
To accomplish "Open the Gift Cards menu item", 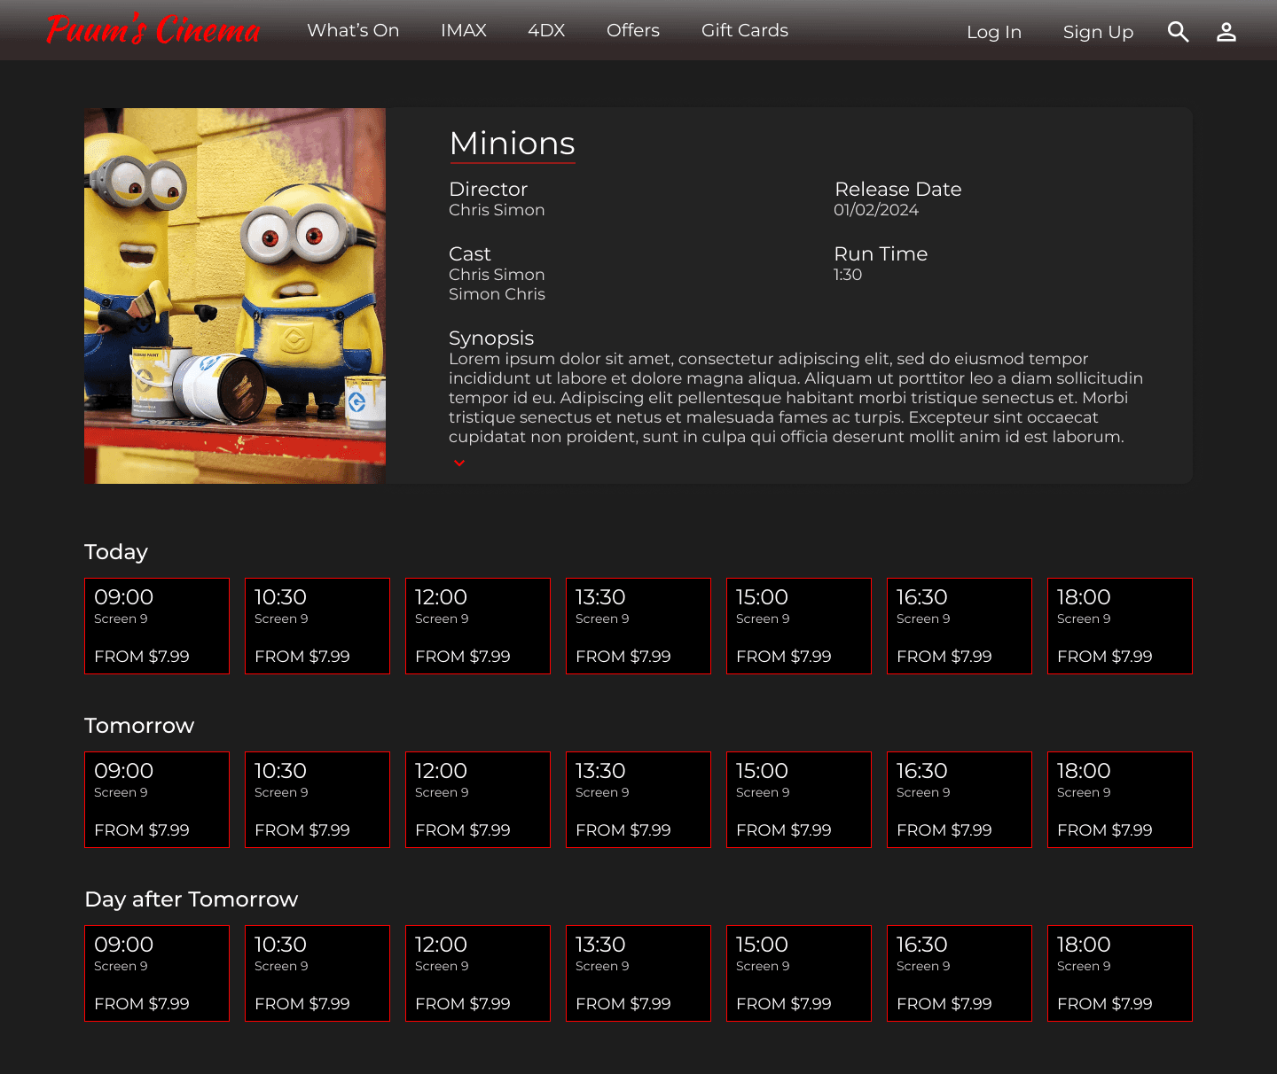I will [x=745, y=30].
